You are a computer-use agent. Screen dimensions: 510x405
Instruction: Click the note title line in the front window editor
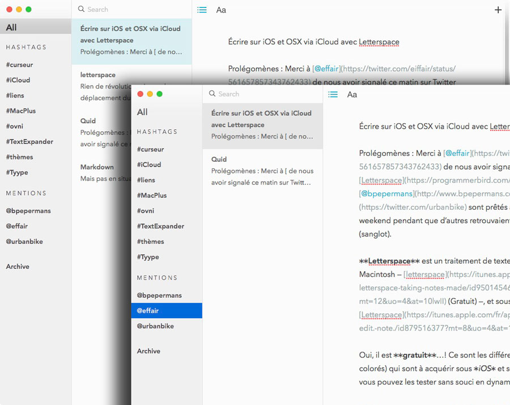pos(434,126)
